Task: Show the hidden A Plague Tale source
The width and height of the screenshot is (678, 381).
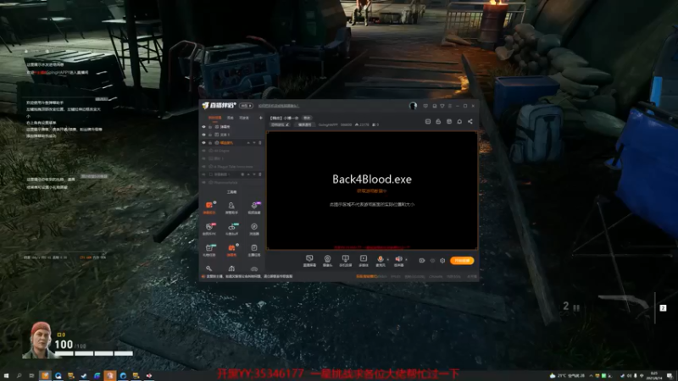Action: tap(203, 167)
